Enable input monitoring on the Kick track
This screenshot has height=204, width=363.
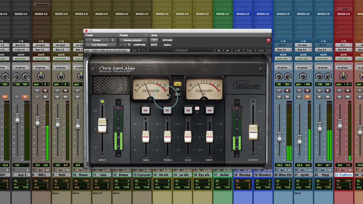[x=57, y=91]
